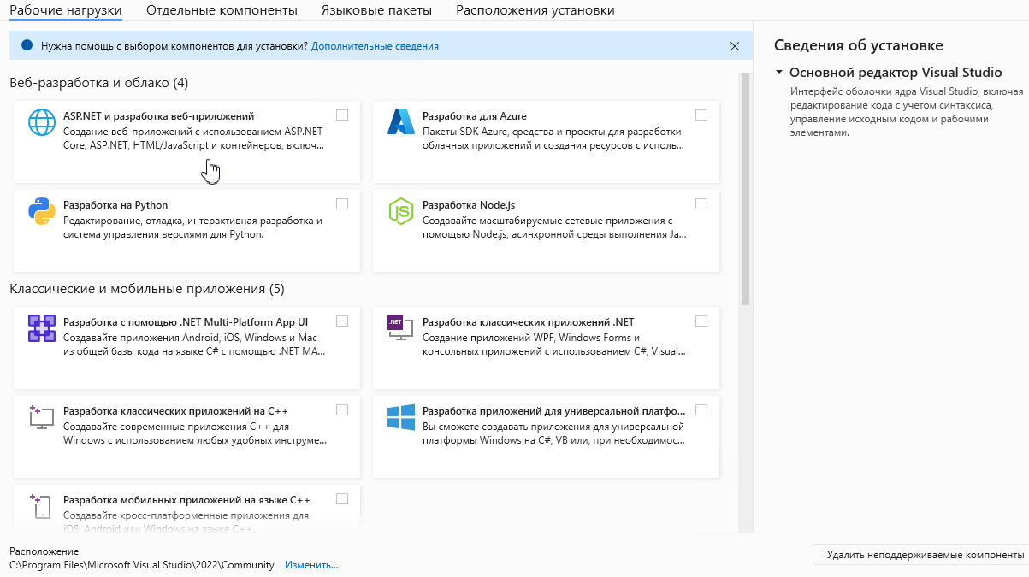Click the ASP.NET globe workload icon

(41, 123)
